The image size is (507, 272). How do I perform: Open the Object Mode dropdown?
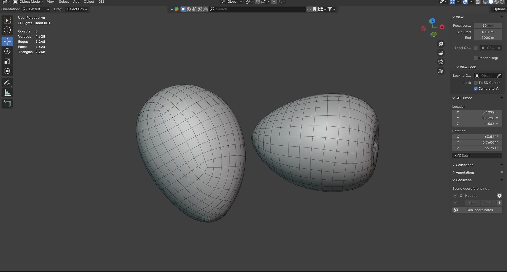click(x=28, y=2)
